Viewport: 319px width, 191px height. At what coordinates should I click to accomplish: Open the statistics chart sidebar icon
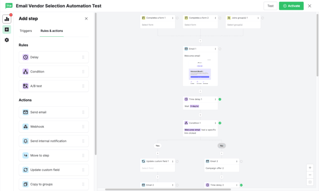(x=7, y=19)
